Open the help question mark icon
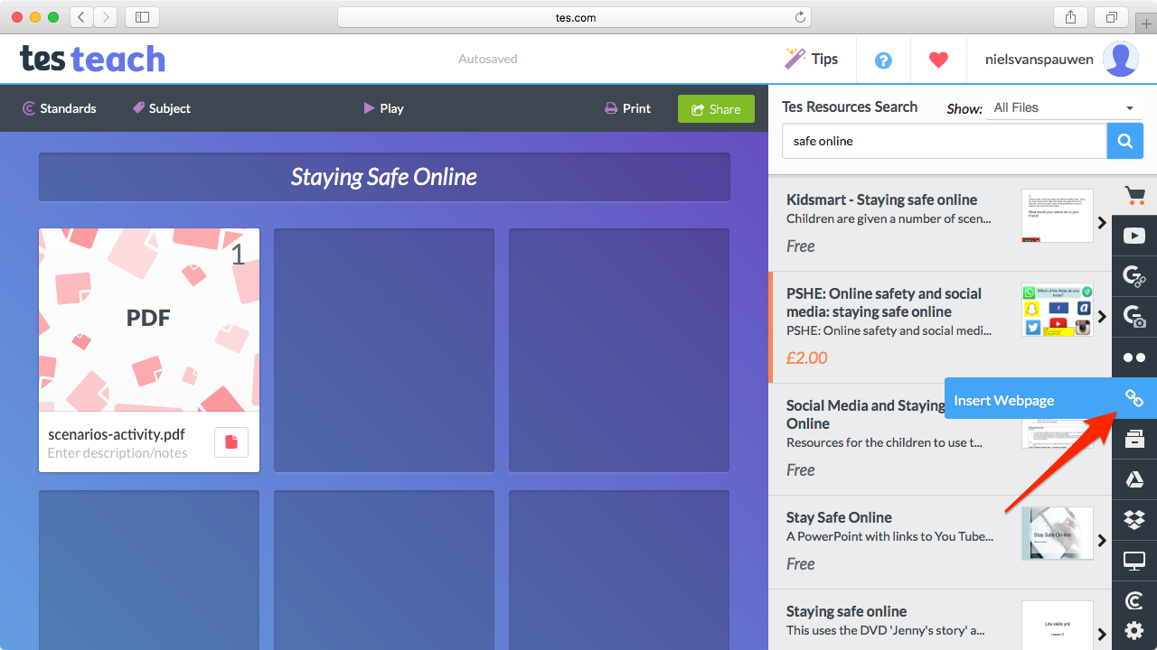Viewport: 1157px width, 650px height. point(884,60)
